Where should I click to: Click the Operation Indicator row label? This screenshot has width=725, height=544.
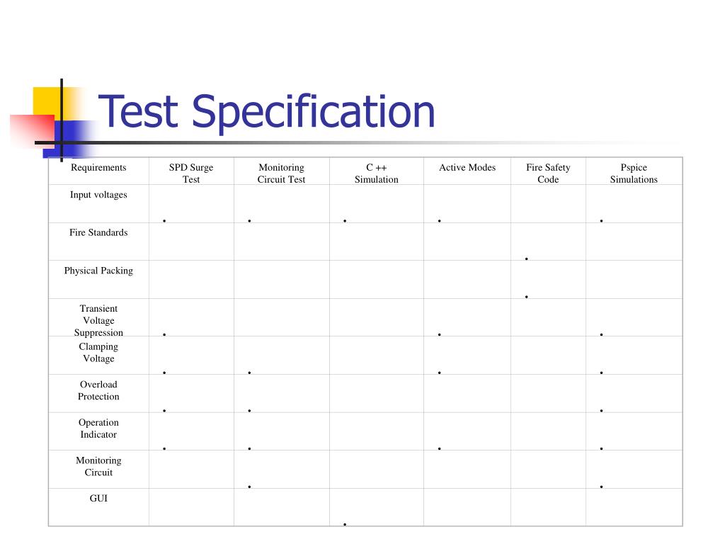tap(98, 429)
